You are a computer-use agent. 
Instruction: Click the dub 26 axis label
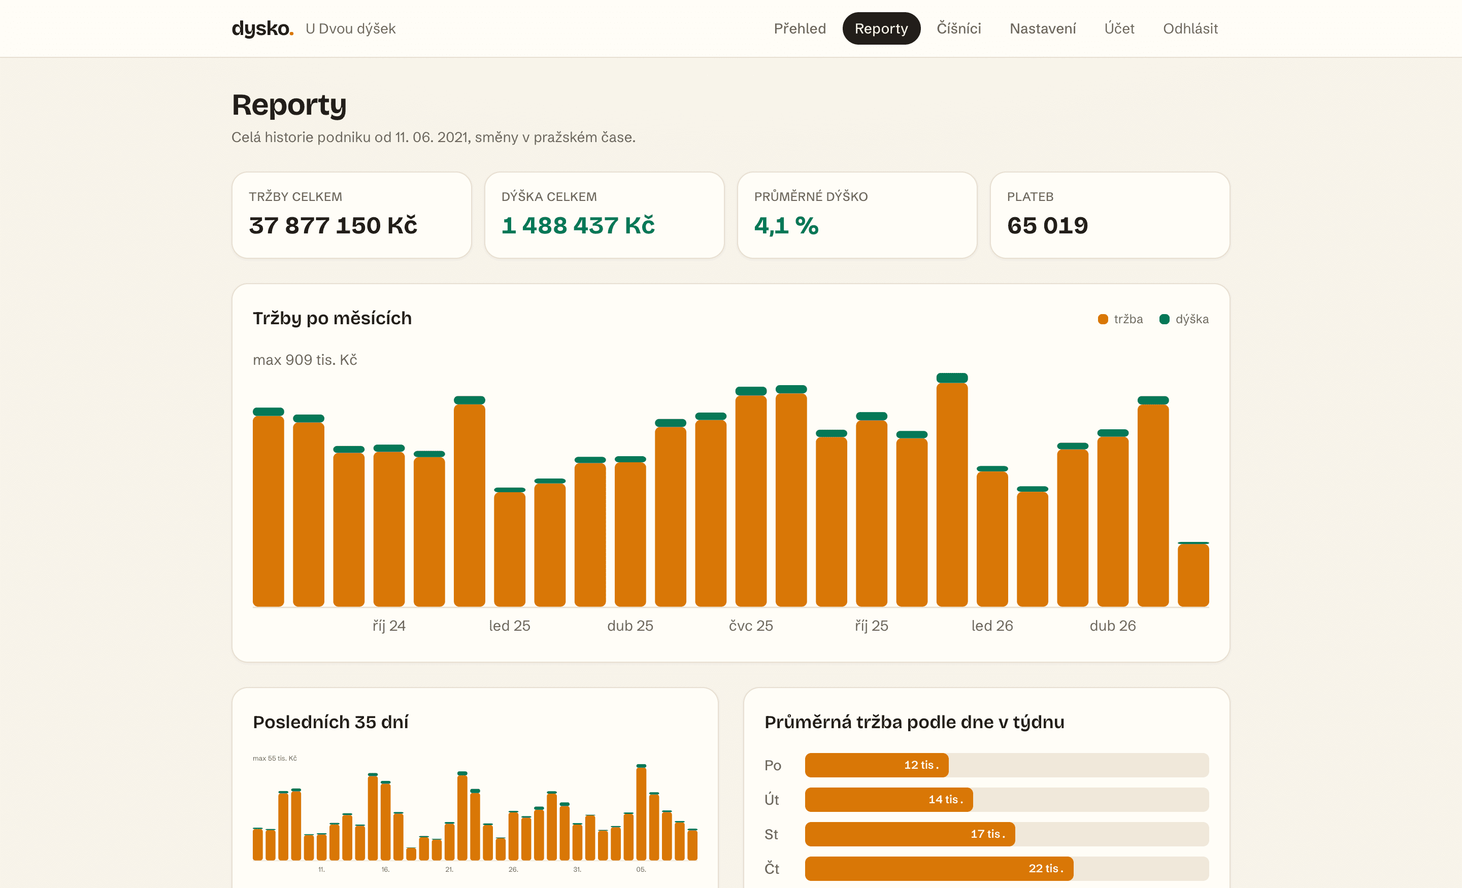[1113, 626]
